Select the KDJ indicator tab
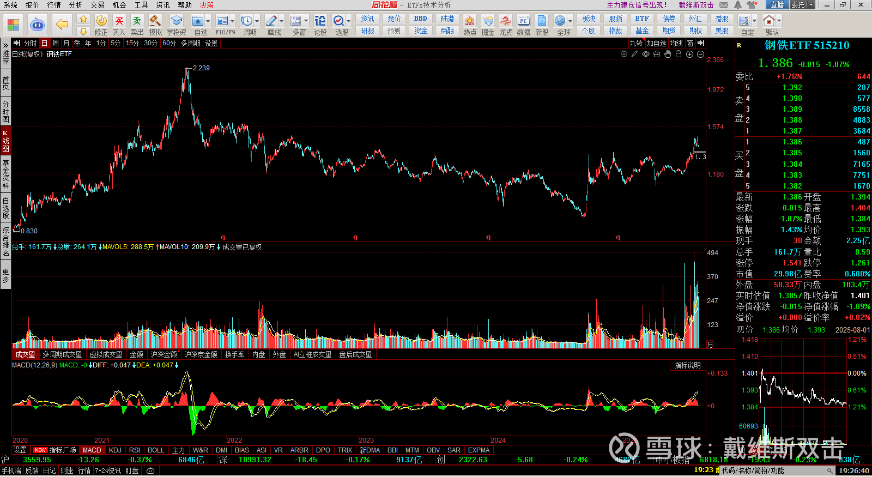 pyautogui.click(x=115, y=450)
